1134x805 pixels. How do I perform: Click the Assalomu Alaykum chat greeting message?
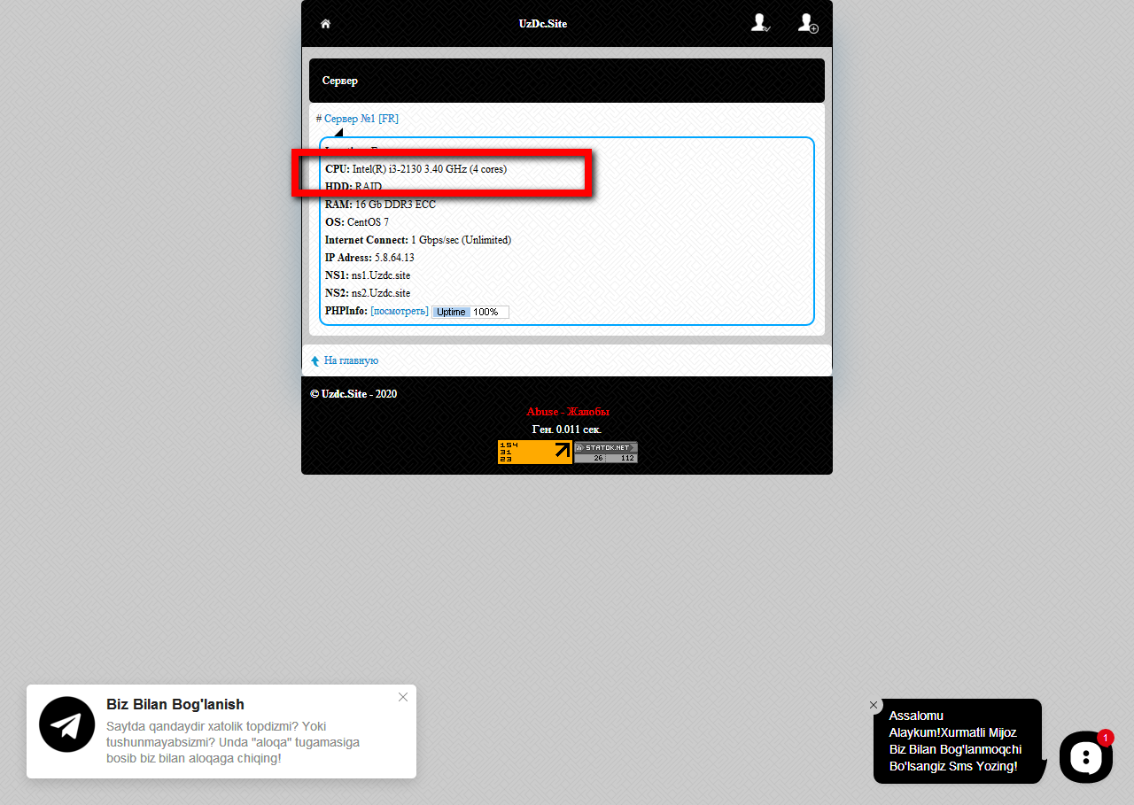point(955,740)
